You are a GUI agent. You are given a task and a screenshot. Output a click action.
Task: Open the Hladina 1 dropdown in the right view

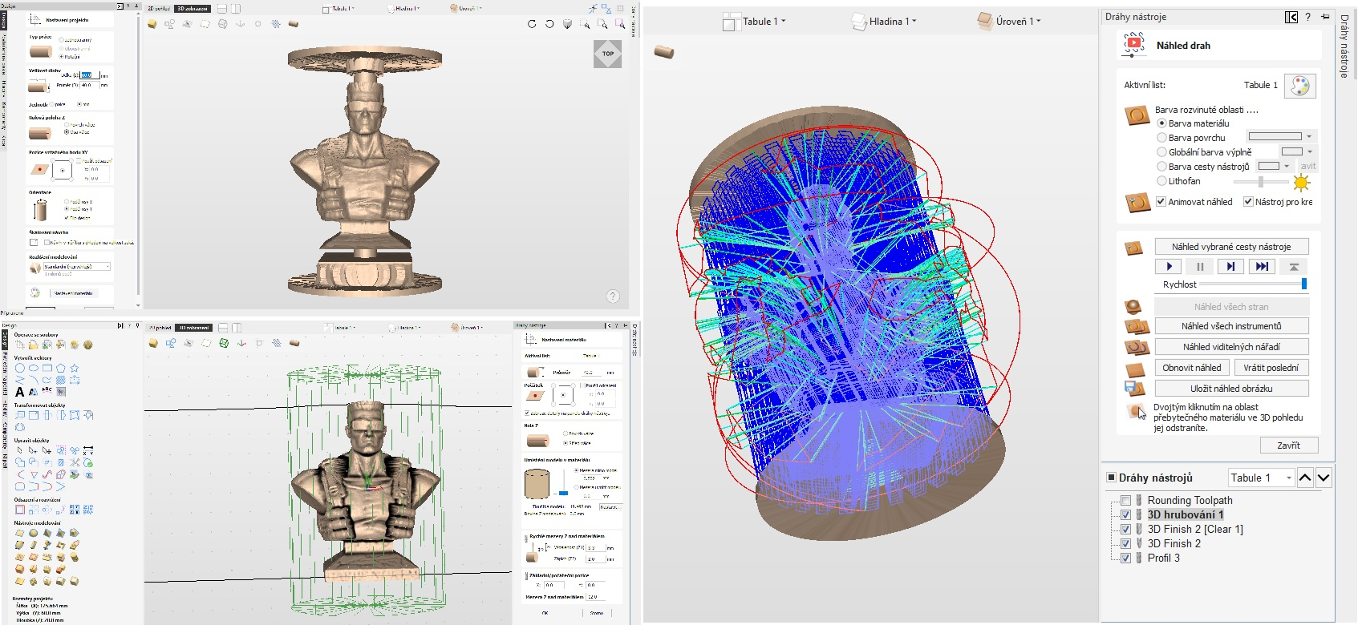pyautogui.click(x=884, y=22)
